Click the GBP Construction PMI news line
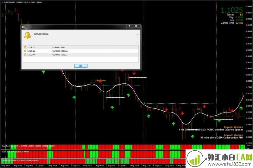This screenshot has height=168, width=253. 222,138
